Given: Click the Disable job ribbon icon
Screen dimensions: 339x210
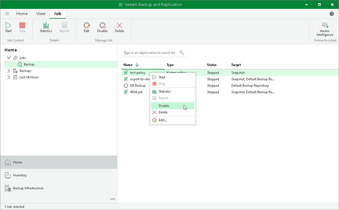Looking at the screenshot, I should pyautogui.click(x=103, y=25).
